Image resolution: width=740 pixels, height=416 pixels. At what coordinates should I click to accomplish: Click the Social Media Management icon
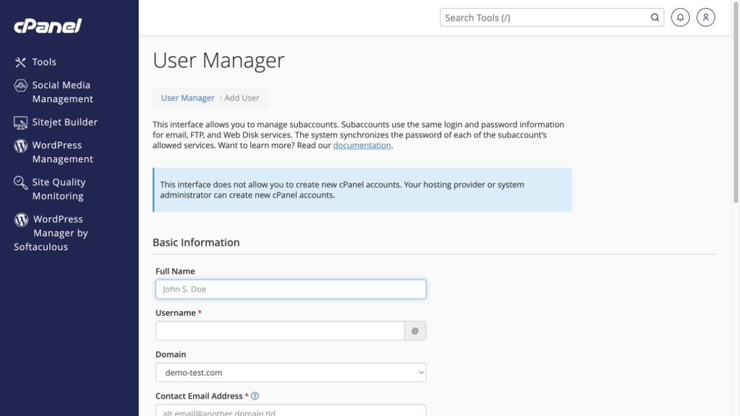20,85
